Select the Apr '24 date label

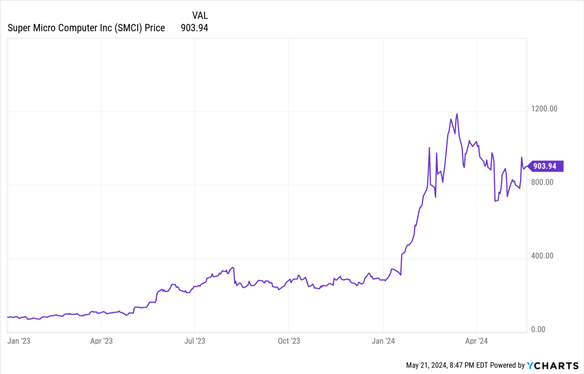[x=476, y=341]
